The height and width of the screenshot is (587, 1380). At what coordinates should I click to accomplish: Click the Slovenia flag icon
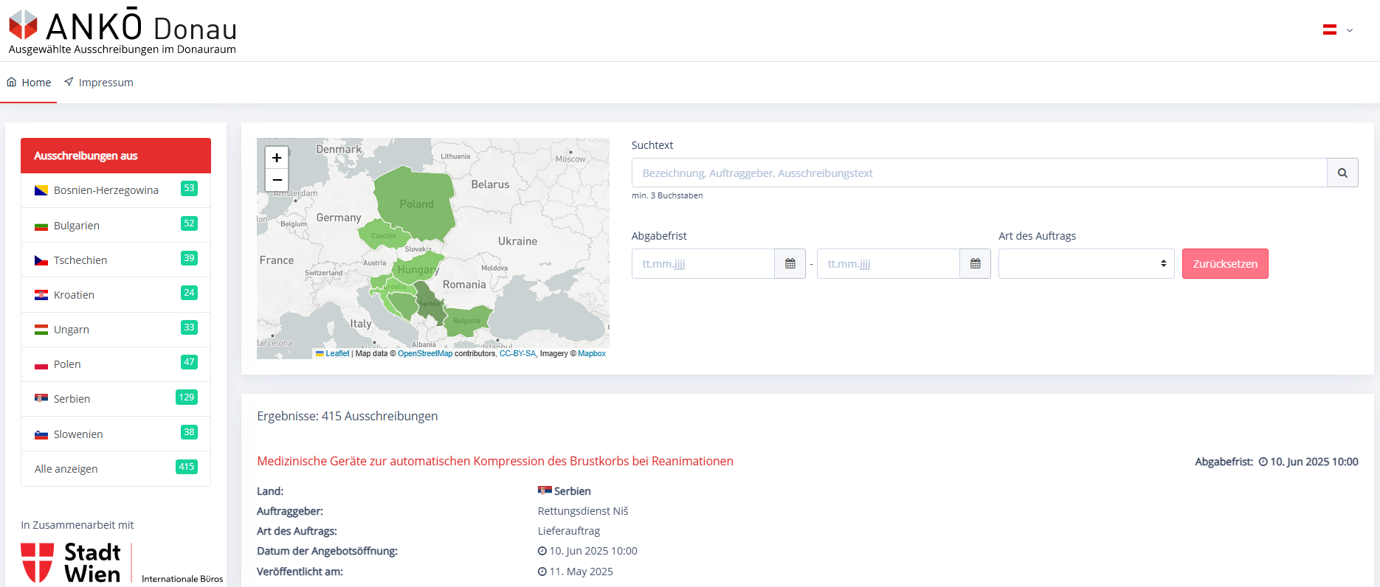(x=41, y=434)
